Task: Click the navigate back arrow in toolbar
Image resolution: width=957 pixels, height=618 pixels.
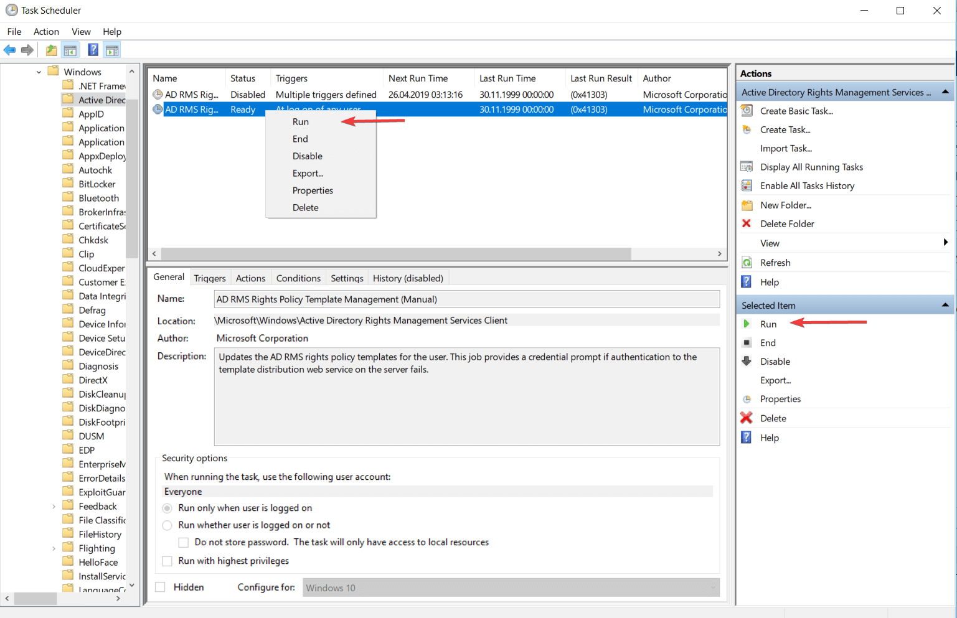Action: [9, 50]
